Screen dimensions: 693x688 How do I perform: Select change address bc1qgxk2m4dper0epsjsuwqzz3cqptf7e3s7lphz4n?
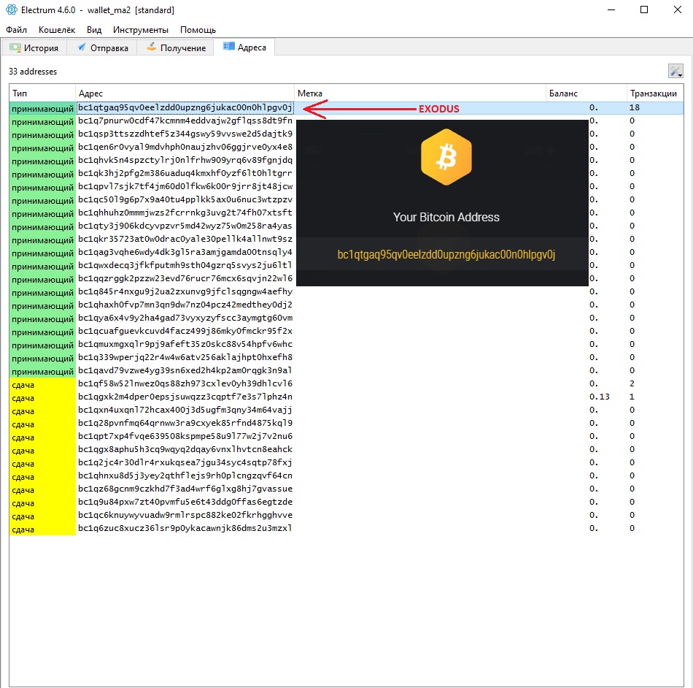point(185,397)
